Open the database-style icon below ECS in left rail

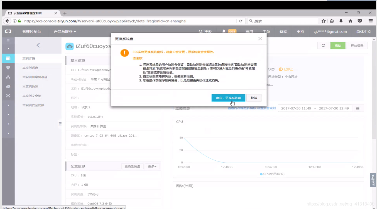coord(8,68)
